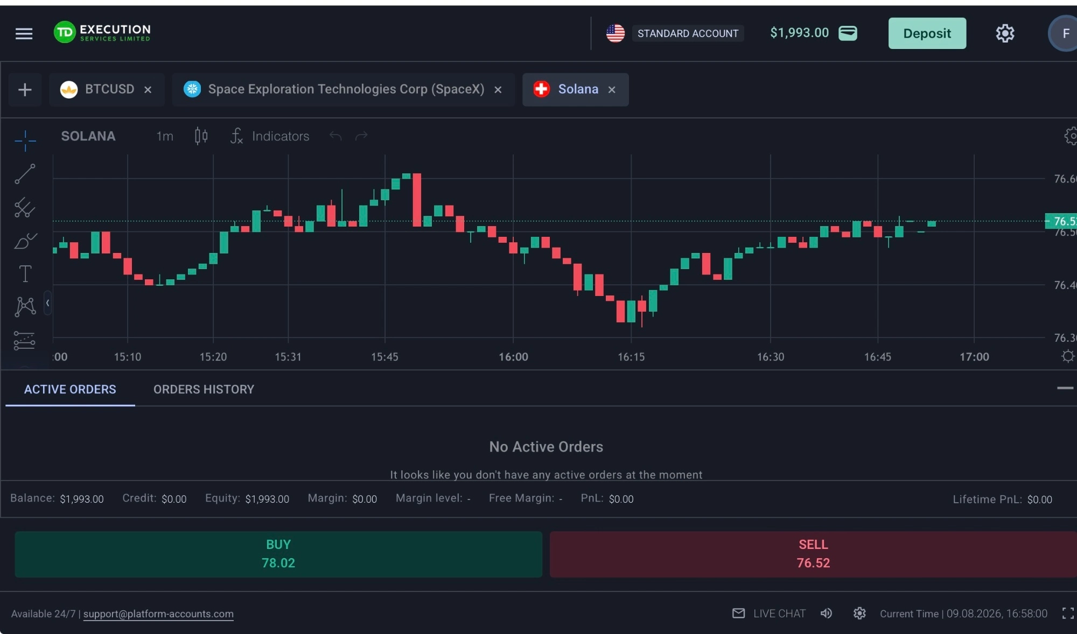Click the BUY 78.02 button
The width and height of the screenshot is (1077, 634).
pos(278,554)
